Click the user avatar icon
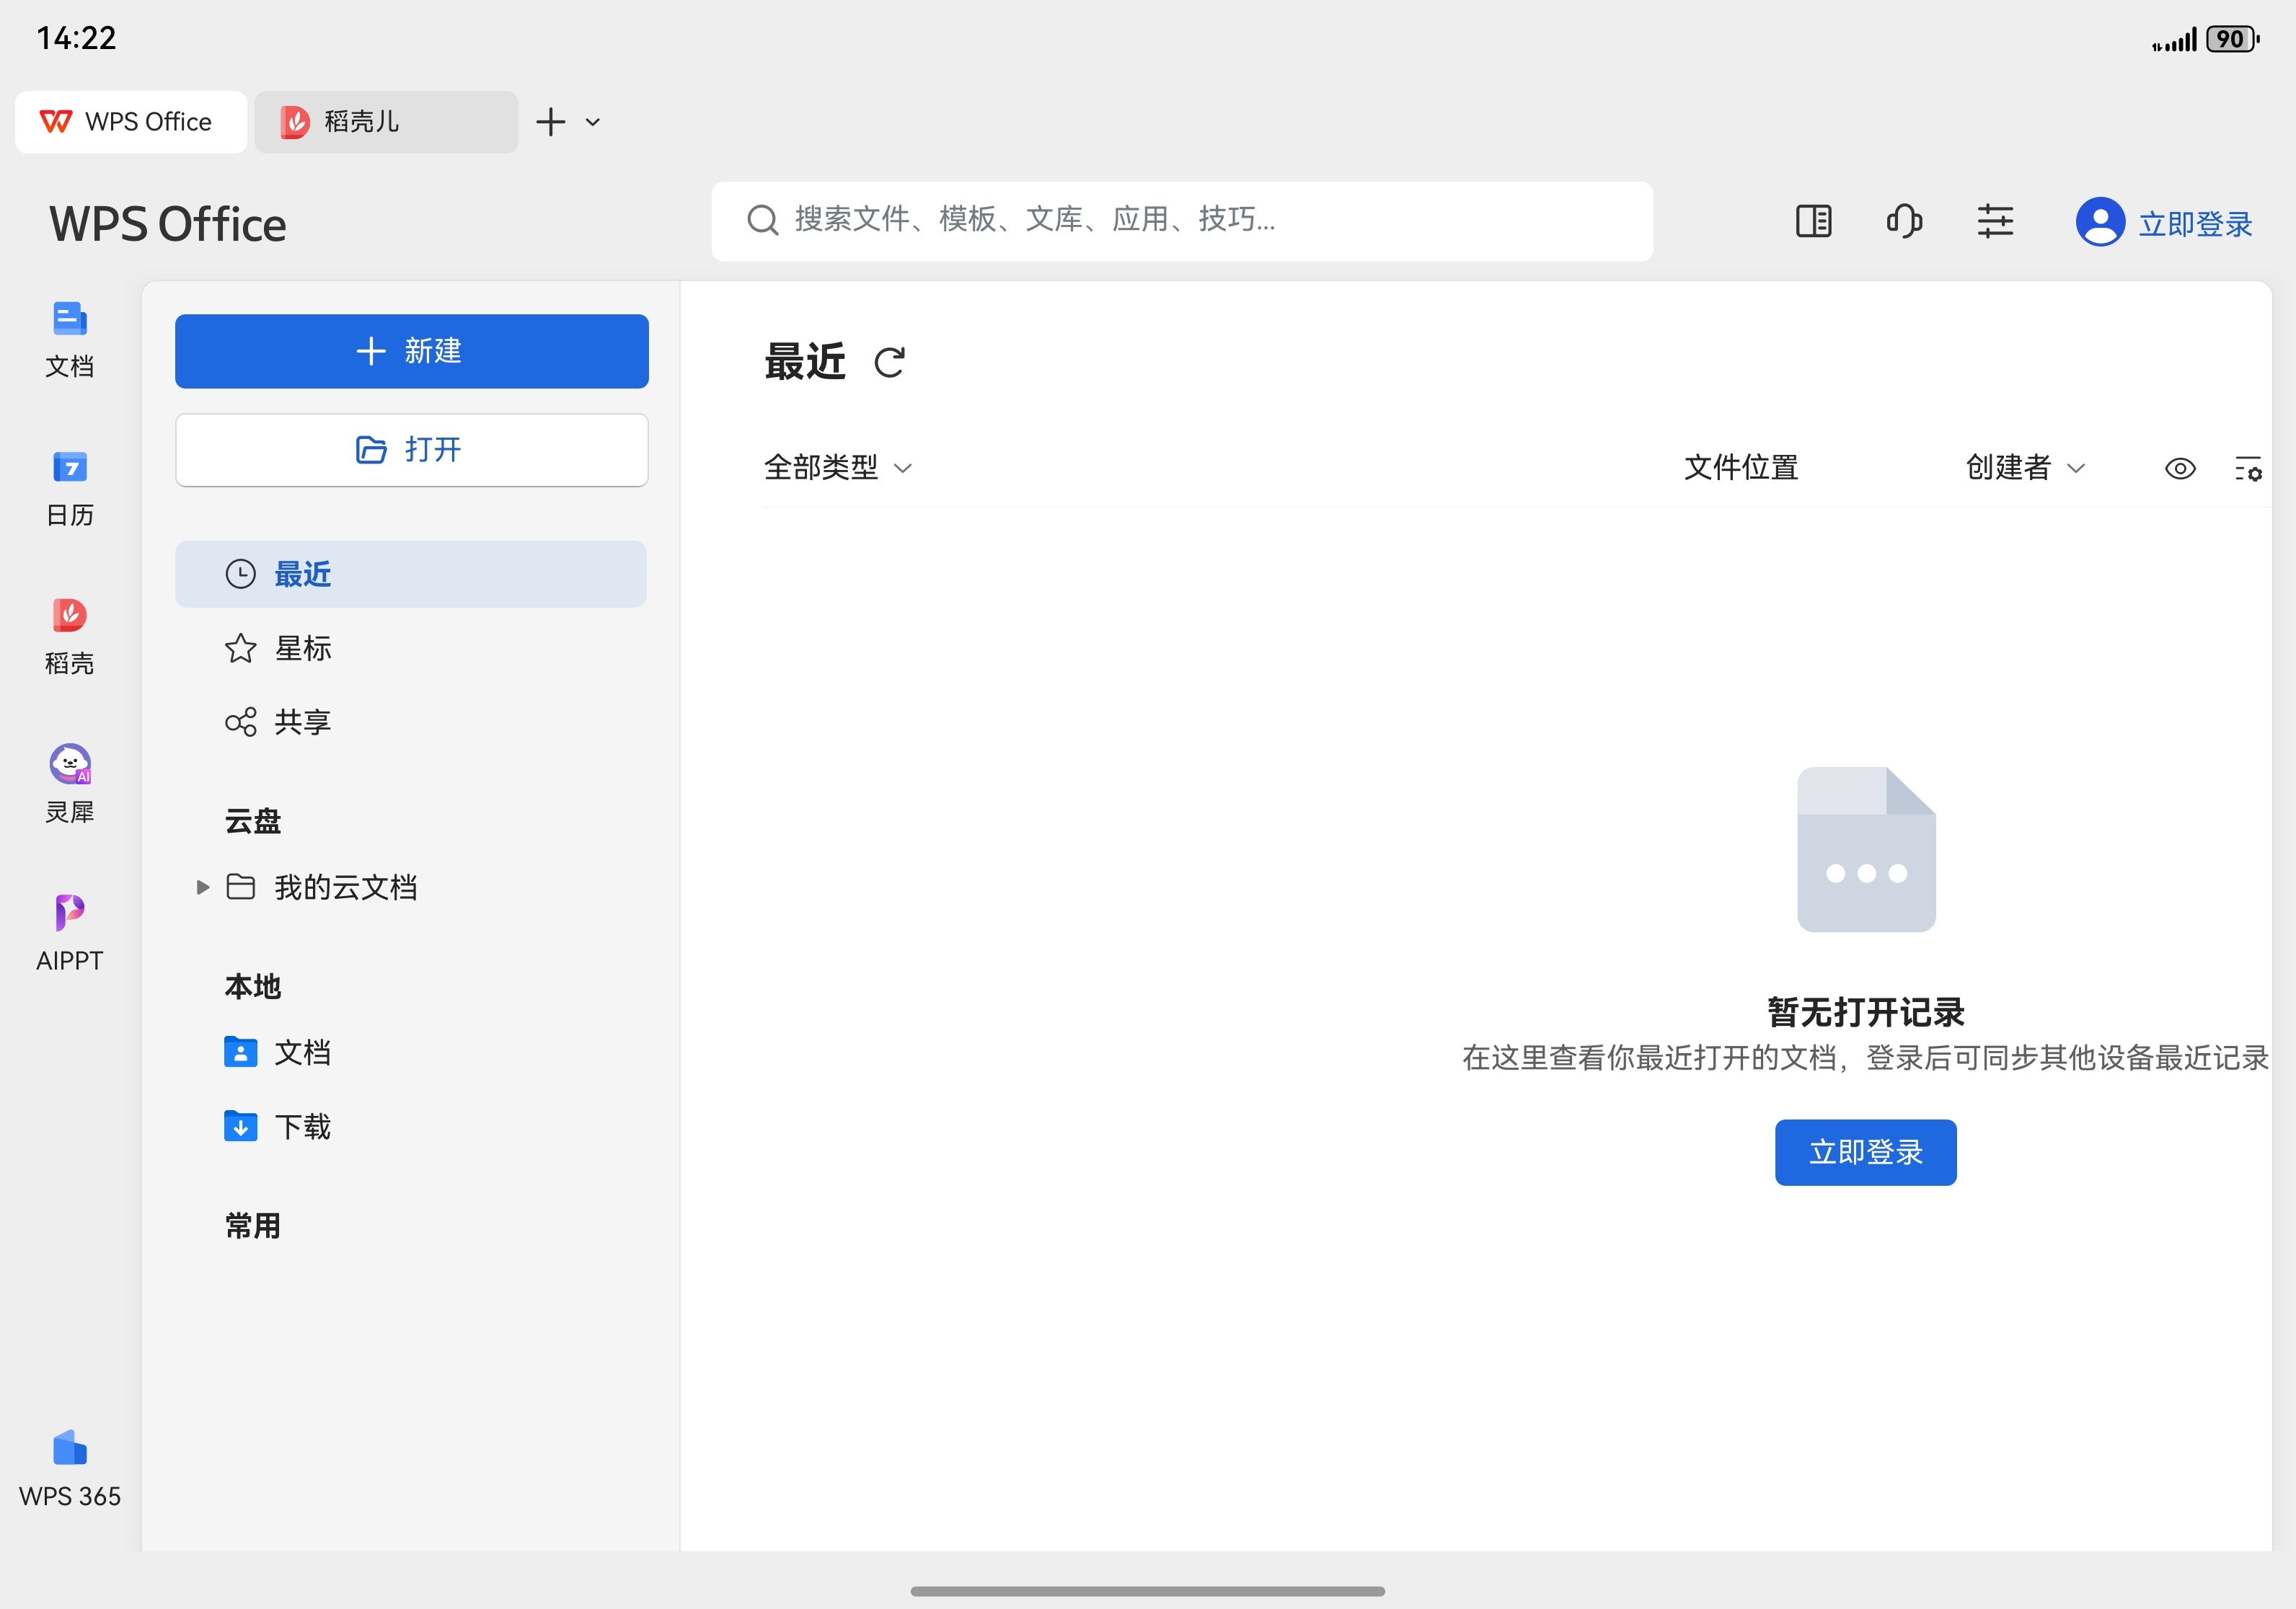This screenshot has height=1609, width=2296. coord(2100,222)
